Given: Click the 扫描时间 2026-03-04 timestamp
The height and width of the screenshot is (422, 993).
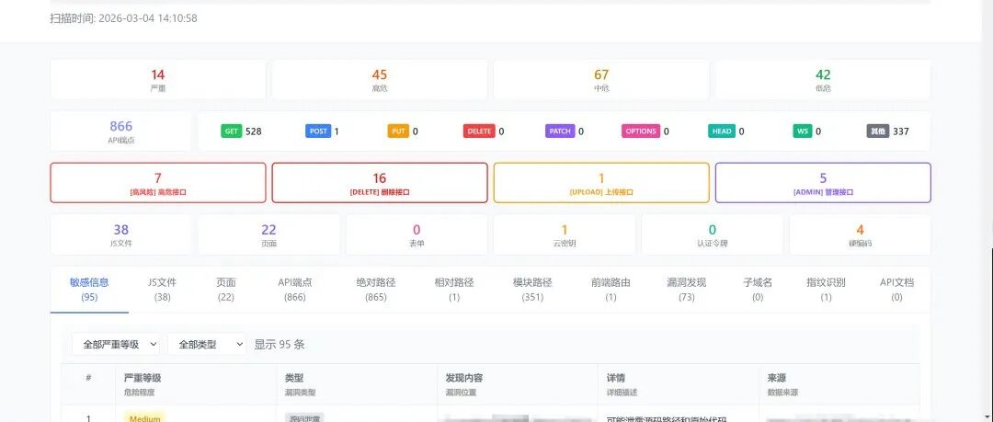Looking at the screenshot, I should pyautogui.click(x=123, y=18).
